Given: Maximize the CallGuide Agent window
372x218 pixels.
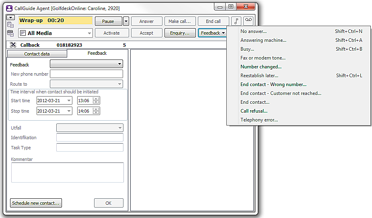Looking at the screenshot, I should pos(231,6).
